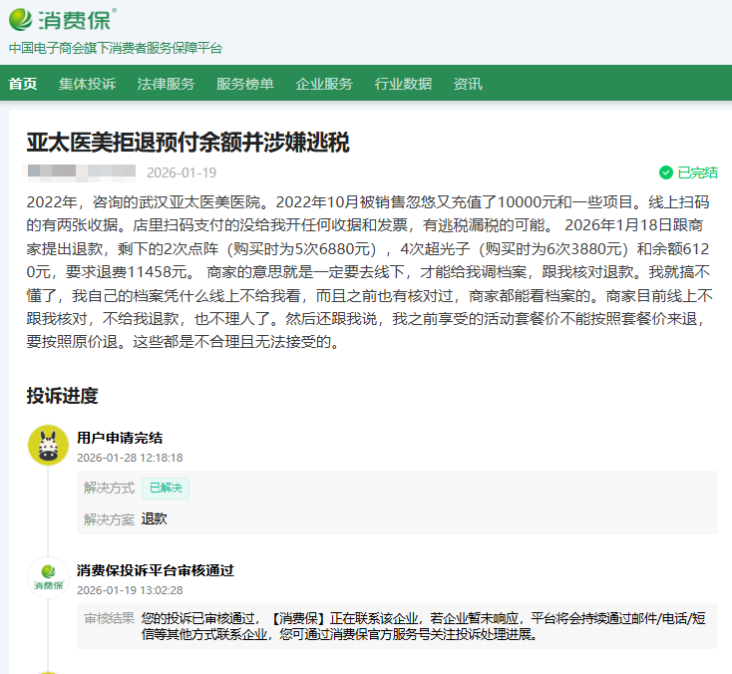732x674 pixels.
Task: Click the 投诉进度 section heading
Action: click(62, 396)
